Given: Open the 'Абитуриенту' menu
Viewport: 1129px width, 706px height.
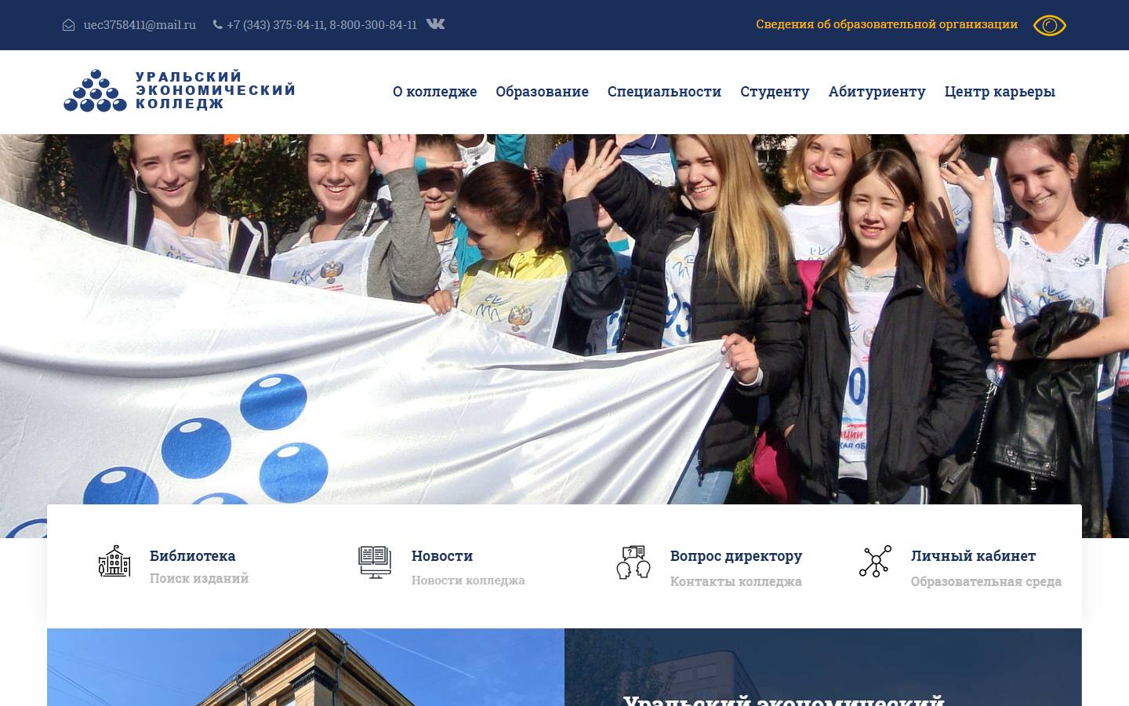Looking at the screenshot, I should tap(877, 92).
